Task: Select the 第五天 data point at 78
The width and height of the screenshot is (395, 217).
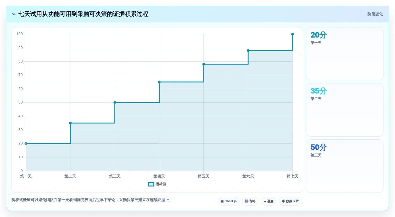Action: (204, 64)
